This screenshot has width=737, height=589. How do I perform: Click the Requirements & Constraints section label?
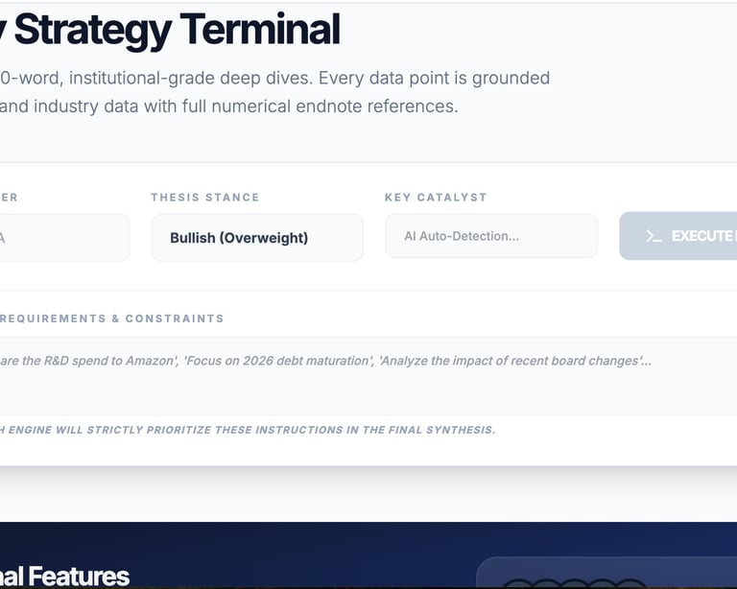pyautogui.click(x=111, y=318)
